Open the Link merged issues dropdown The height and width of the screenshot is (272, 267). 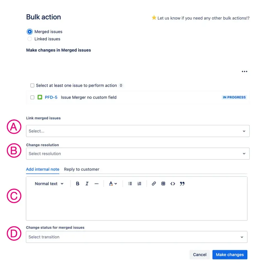pyautogui.click(x=138, y=131)
